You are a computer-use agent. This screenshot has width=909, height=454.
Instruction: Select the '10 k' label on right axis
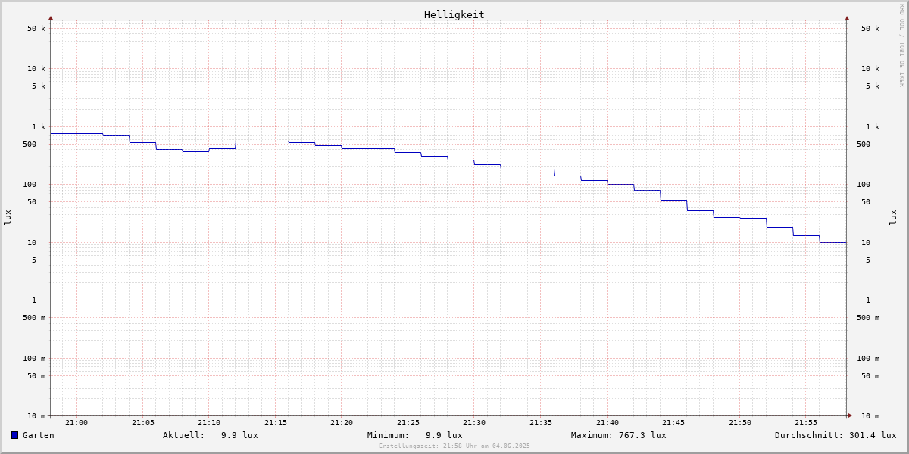coord(870,69)
